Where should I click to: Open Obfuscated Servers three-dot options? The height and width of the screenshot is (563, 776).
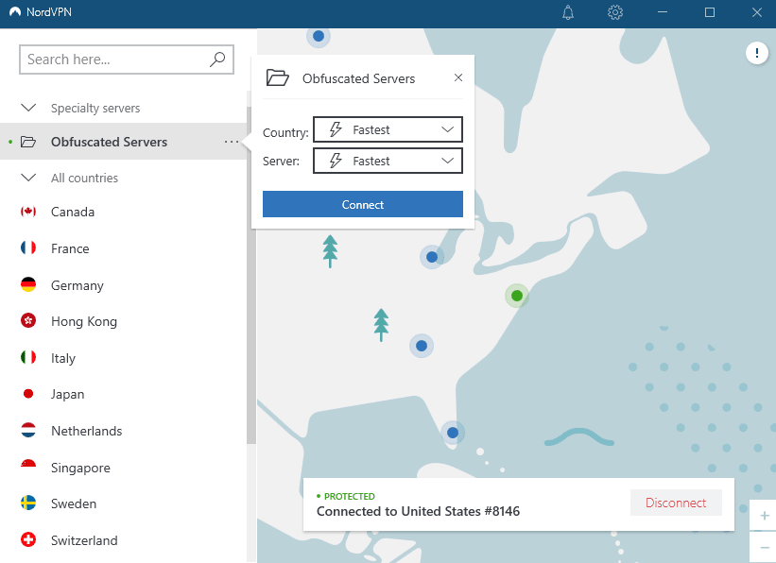(x=232, y=142)
